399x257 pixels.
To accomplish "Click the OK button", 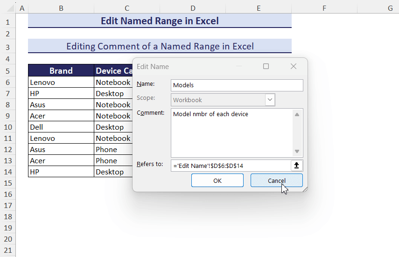I will coord(217,181).
